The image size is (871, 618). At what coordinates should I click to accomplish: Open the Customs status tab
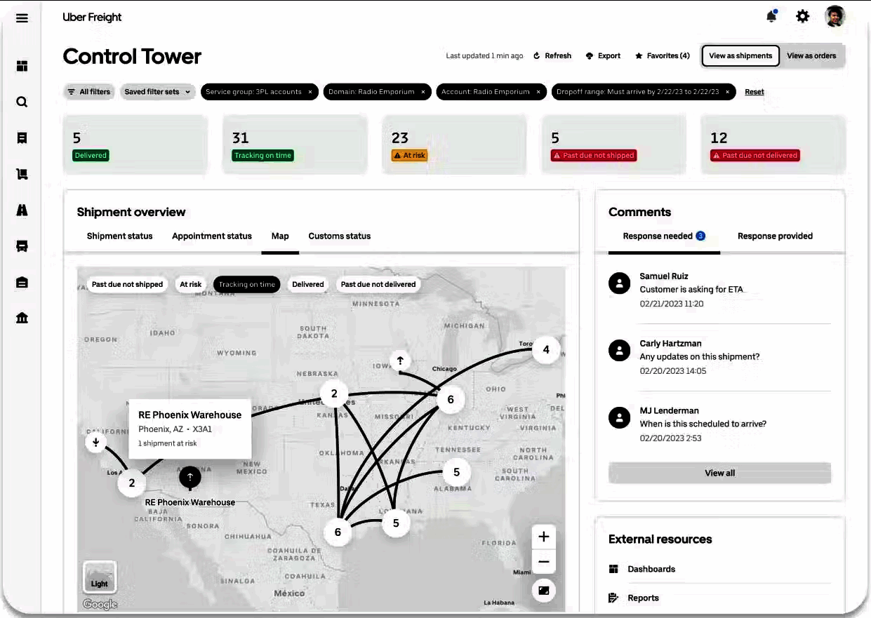(x=340, y=236)
